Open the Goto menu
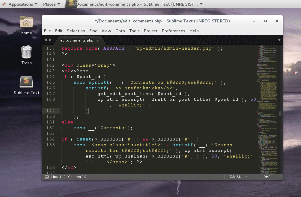This screenshot has width=301, height=197. (x=120, y=31)
